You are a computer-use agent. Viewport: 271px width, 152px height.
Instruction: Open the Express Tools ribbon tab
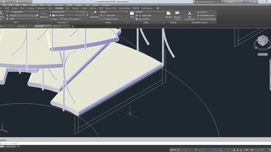pos(111,8)
